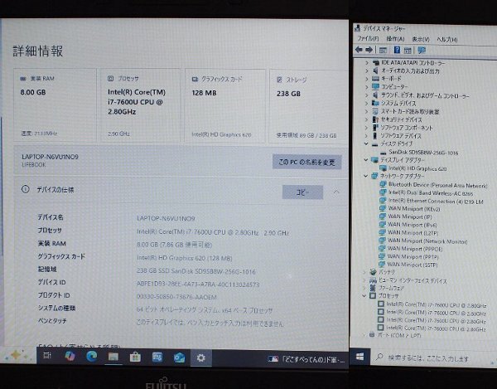Select Intel(R) Dual Band Wireless-AC 8265
The width and height of the screenshot is (497, 389).
click(x=431, y=193)
